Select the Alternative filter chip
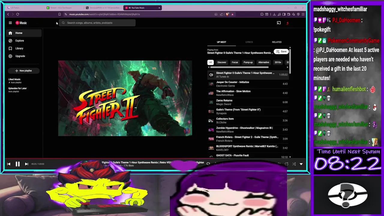The image size is (384, 216). [264, 62]
